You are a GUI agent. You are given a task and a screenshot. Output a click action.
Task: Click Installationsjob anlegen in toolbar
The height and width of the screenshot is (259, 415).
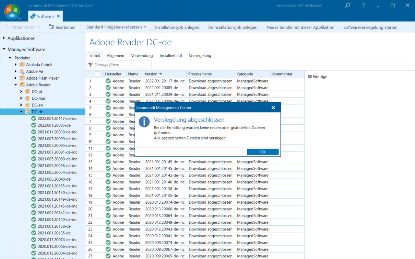click(177, 27)
